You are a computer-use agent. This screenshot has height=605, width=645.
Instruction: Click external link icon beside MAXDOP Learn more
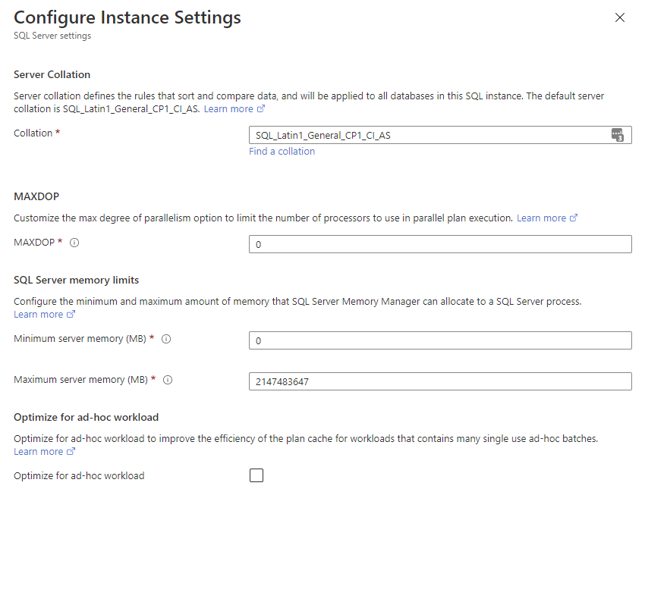pyautogui.click(x=573, y=218)
